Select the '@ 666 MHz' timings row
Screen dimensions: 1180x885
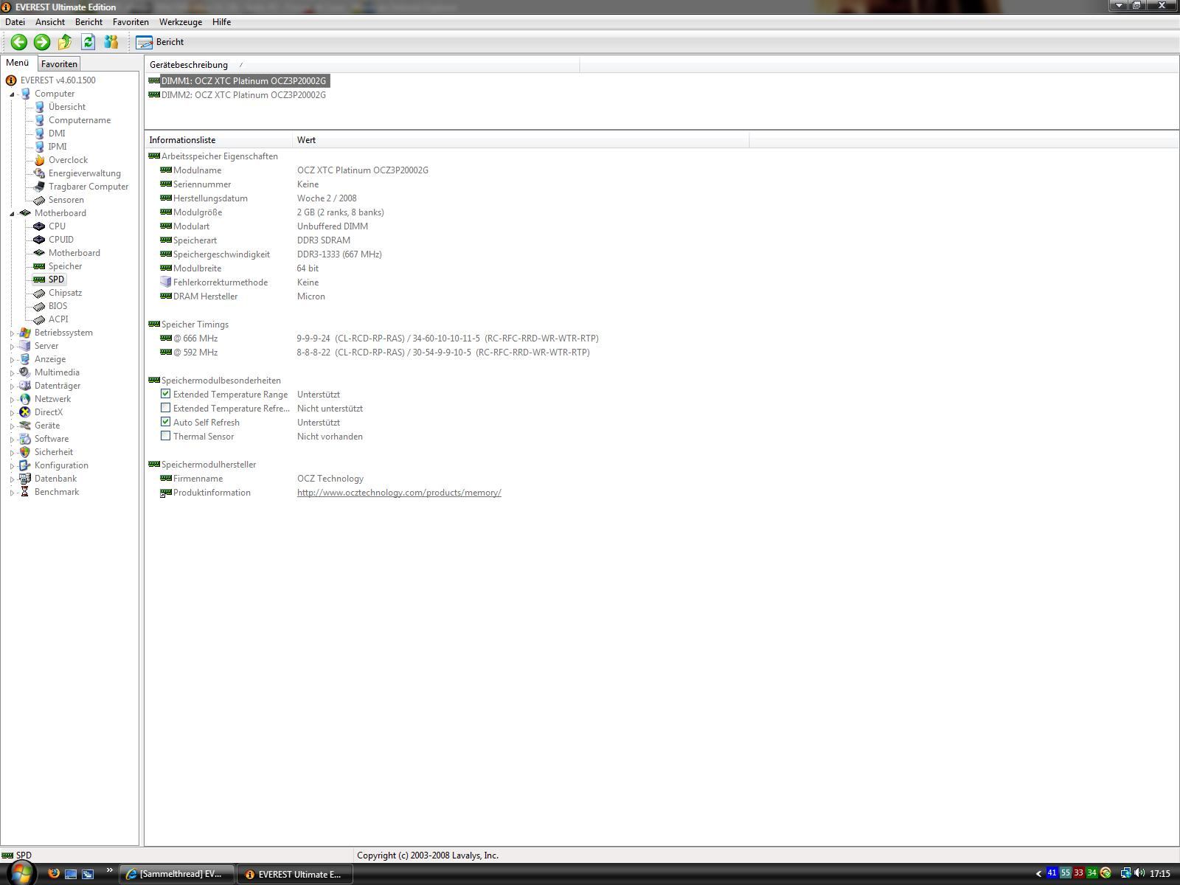click(x=380, y=339)
